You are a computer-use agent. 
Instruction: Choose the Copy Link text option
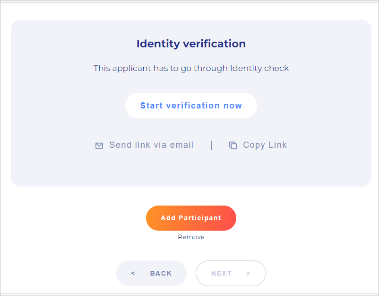click(265, 145)
